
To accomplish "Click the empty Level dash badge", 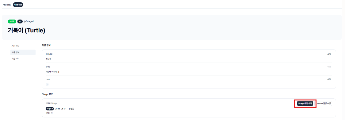I will coord(47,84).
